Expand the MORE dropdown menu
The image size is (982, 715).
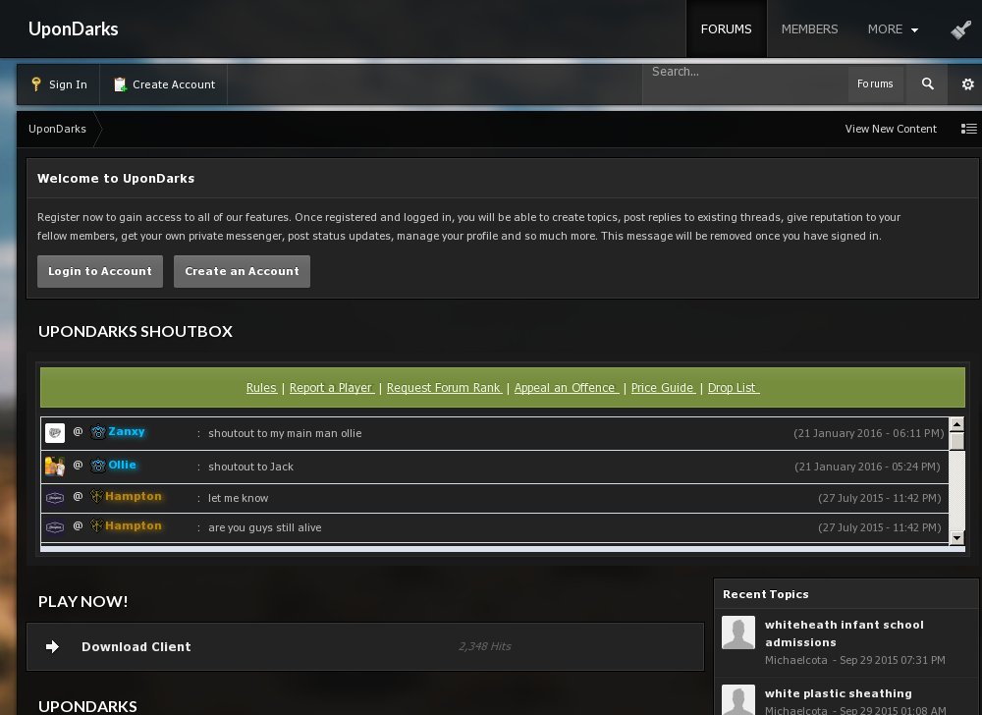tap(893, 29)
